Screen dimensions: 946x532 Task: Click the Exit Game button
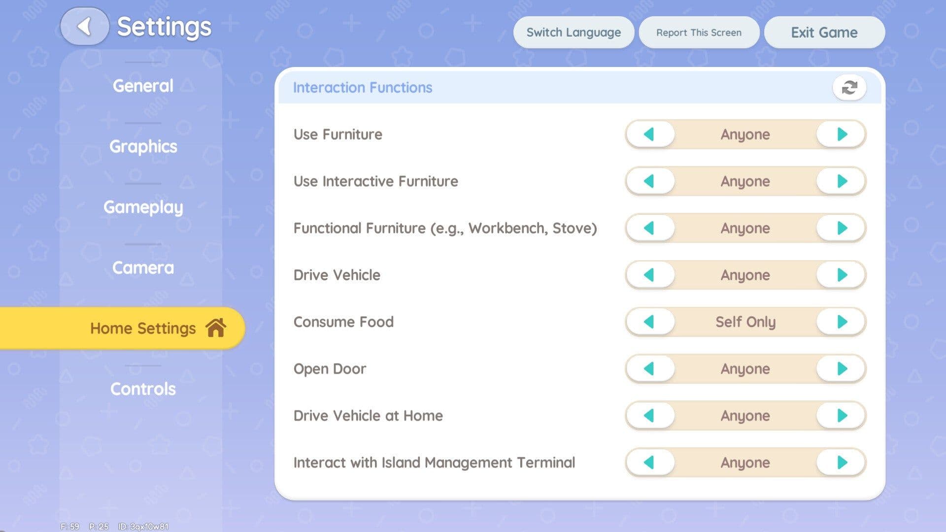tap(824, 32)
